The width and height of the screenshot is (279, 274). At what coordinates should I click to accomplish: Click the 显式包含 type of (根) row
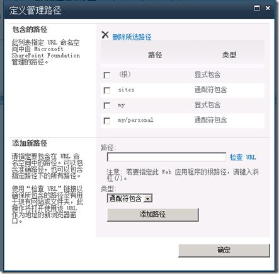pyautogui.click(x=207, y=74)
